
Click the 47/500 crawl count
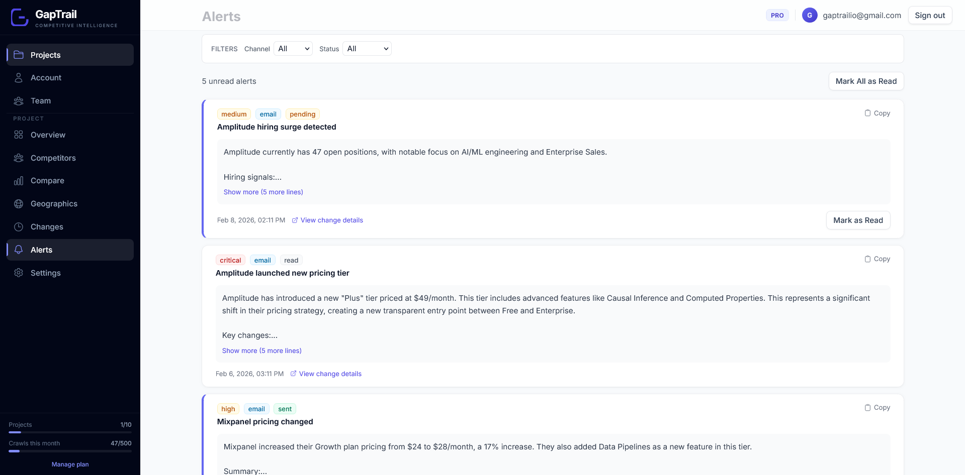click(x=121, y=443)
